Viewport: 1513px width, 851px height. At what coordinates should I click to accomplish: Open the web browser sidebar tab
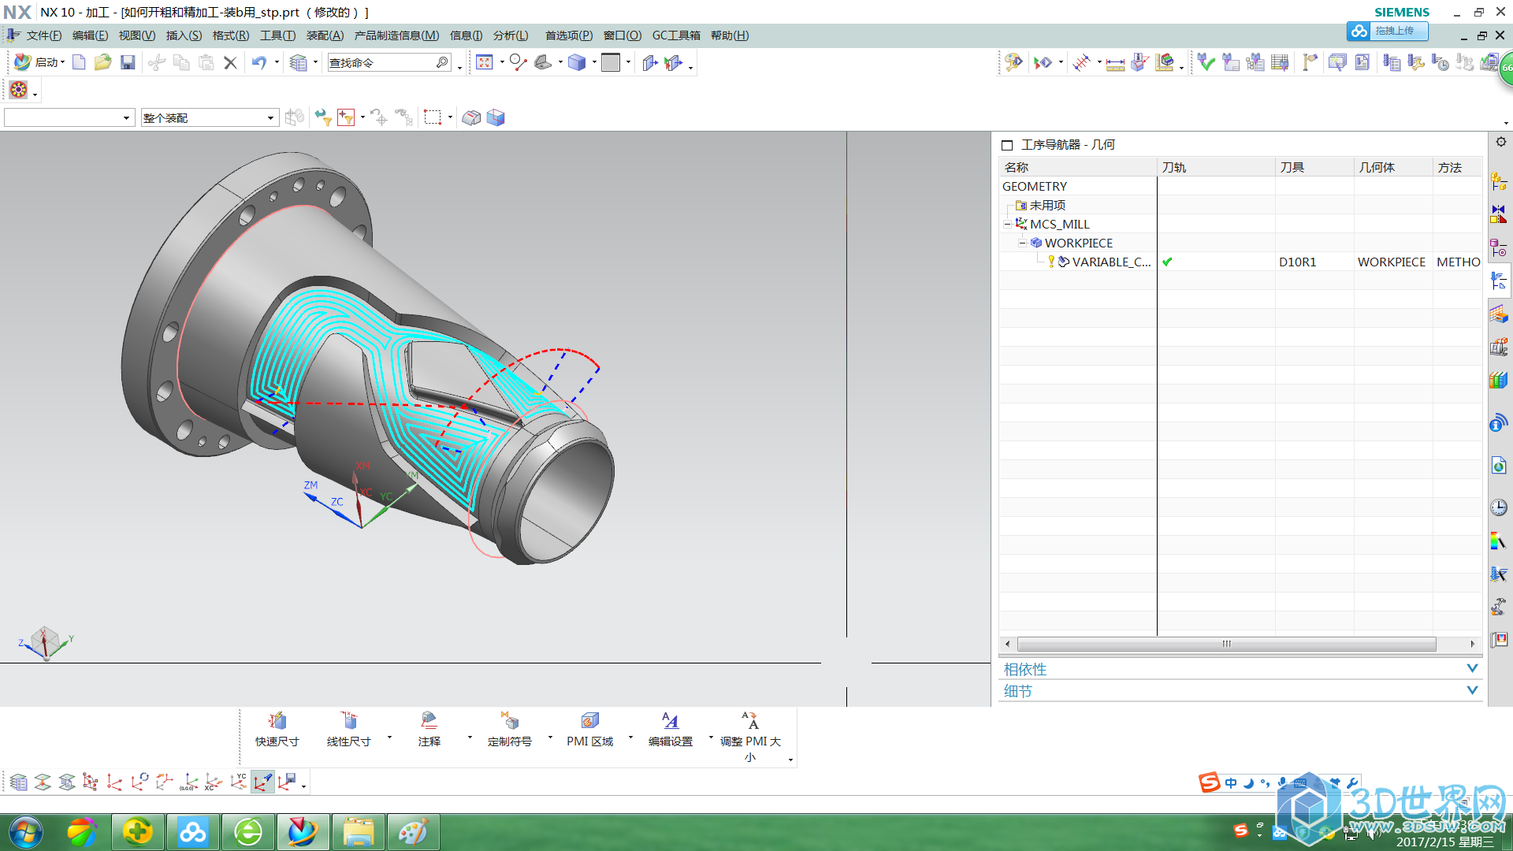click(x=1499, y=466)
